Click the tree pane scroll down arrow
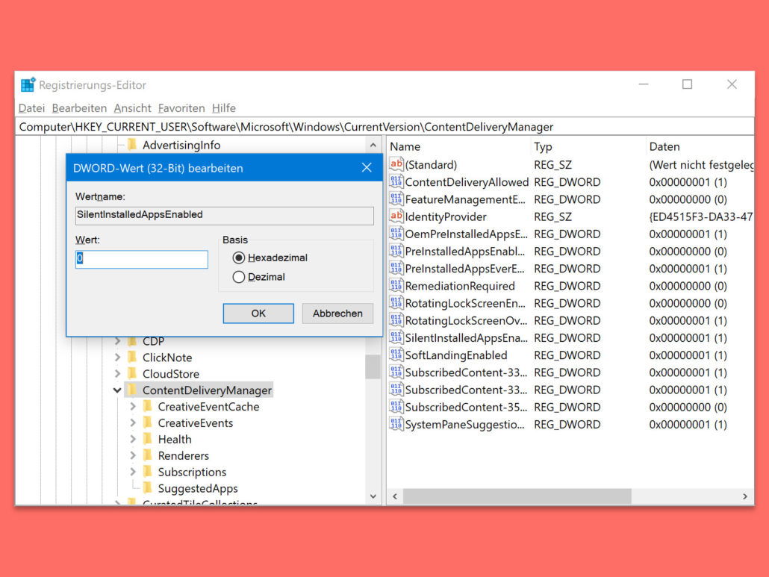Image resolution: width=769 pixels, height=577 pixels. click(373, 496)
